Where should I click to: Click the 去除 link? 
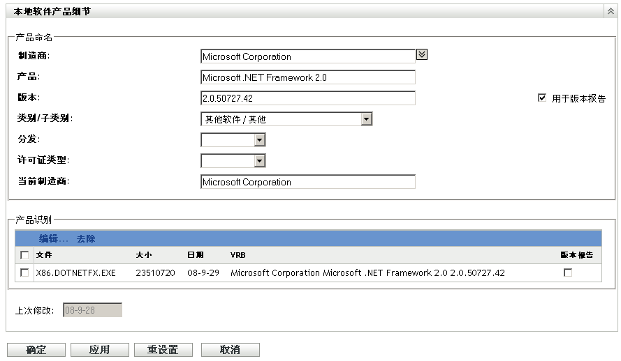click(x=86, y=238)
